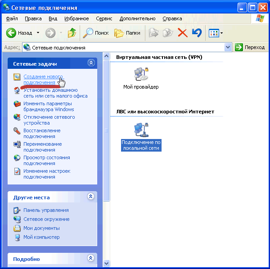
Task: Open Мой компьютер link
Action: tap(41, 237)
